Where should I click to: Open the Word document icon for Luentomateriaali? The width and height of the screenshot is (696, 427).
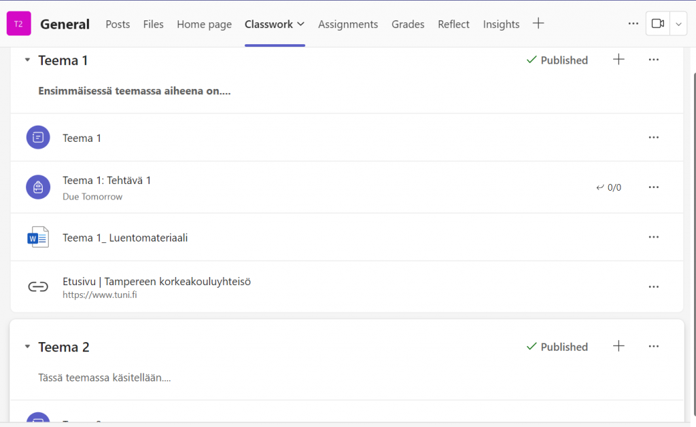tap(38, 238)
